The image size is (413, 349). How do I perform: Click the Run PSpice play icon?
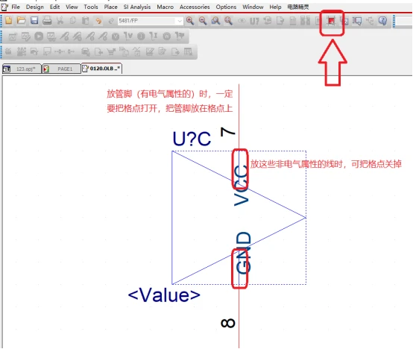(39, 37)
